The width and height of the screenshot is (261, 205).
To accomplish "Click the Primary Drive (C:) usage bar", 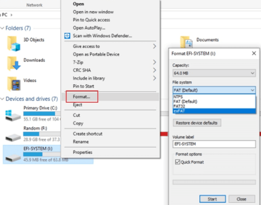I will (x=42, y=113).
